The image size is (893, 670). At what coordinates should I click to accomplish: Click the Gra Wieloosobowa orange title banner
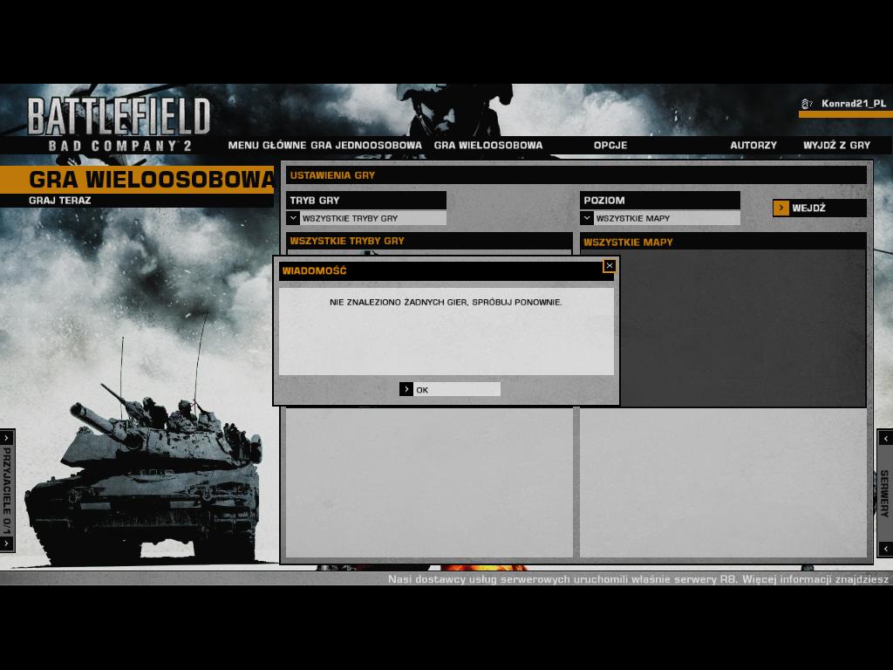(137, 180)
